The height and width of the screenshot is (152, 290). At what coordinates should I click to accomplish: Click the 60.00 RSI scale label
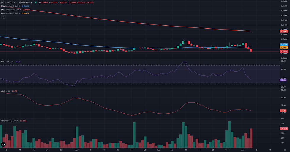pos(283,70)
